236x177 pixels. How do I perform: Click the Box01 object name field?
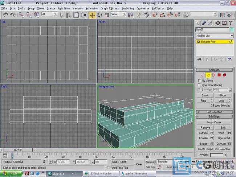[212, 29]
